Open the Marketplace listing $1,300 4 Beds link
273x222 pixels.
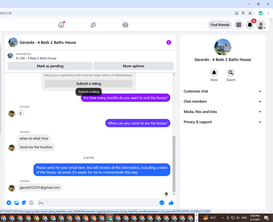pyautogui.click(x=36, y=58)
